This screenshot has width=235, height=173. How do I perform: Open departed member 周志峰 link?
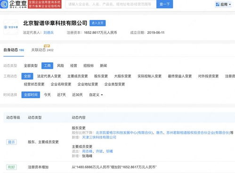[x=87, y=151]
